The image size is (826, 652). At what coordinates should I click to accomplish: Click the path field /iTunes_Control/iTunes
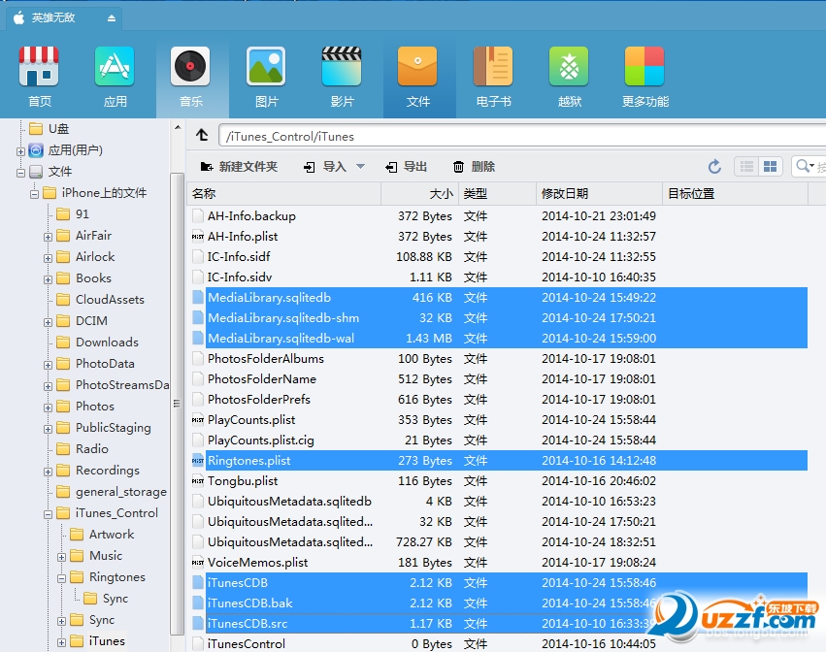[x=521, y=137]
